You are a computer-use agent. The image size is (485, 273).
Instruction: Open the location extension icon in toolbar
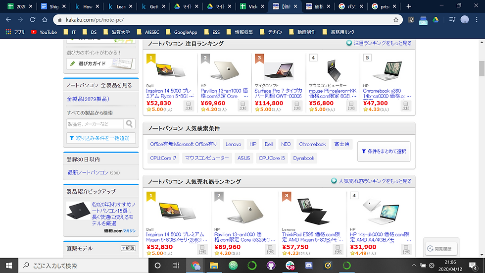click(x=411, y=20)
